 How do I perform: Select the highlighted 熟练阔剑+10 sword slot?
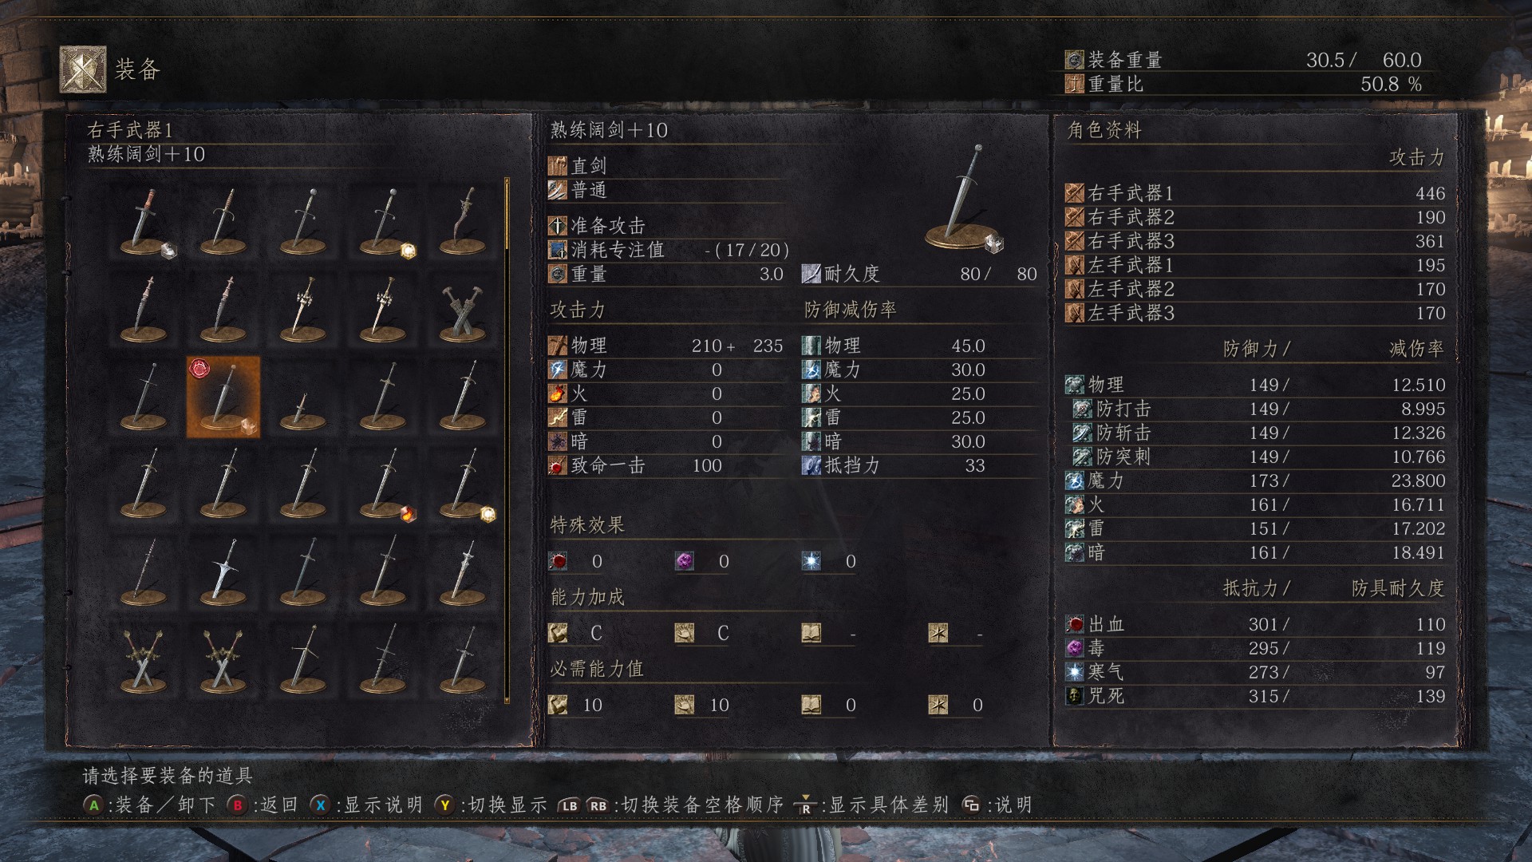[x=223, y=397]
